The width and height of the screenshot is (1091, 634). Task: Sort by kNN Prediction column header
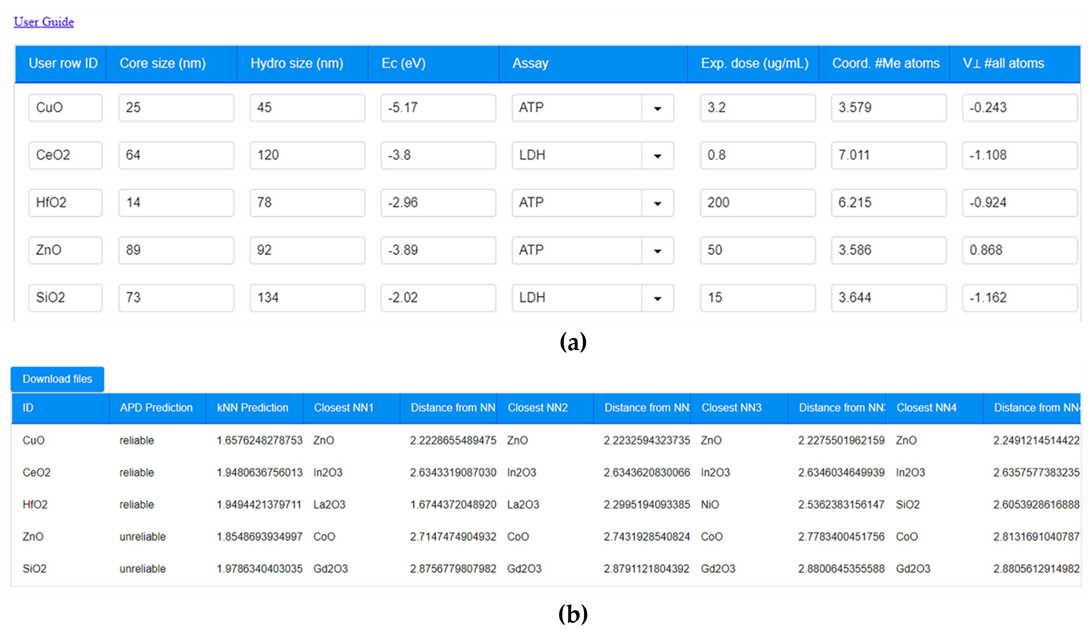[252, 408]
